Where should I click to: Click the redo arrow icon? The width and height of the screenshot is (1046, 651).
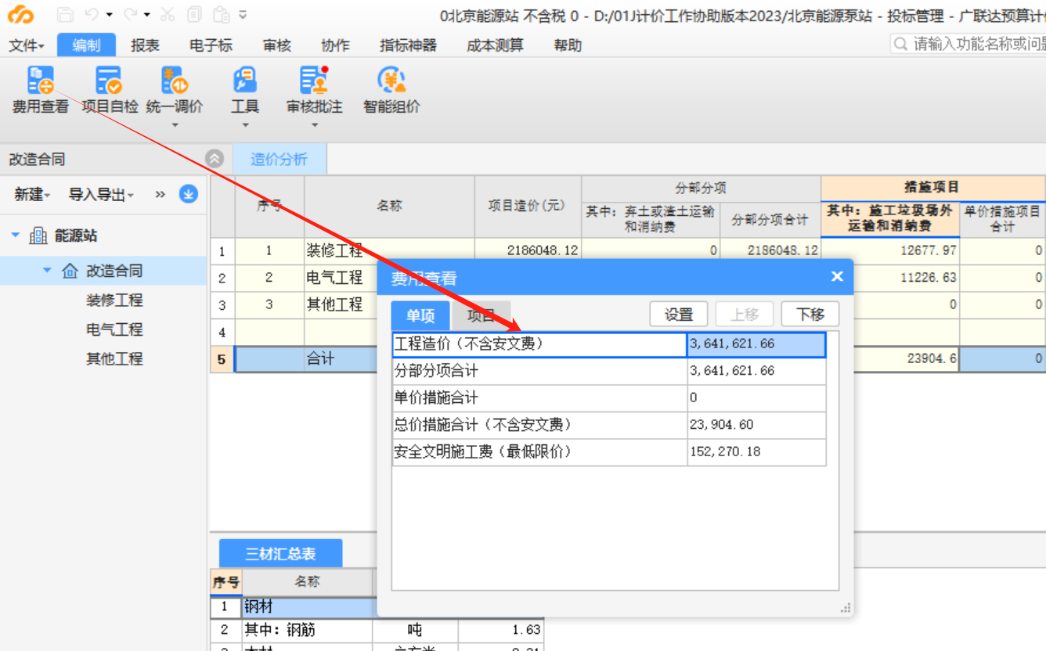coord(131,14)
